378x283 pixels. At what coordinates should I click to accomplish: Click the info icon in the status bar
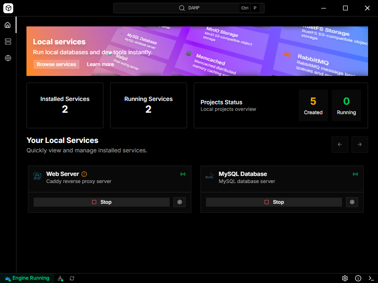(x=358, y=278)
